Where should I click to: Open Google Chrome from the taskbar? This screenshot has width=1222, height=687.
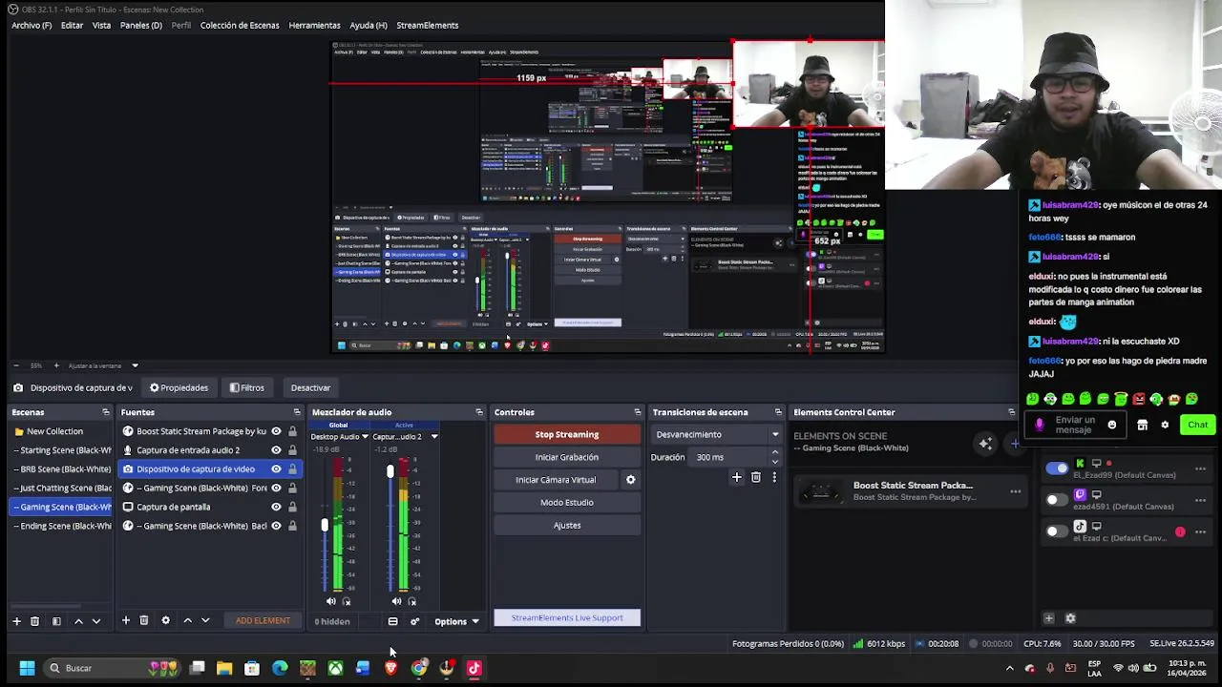tap(418, 668)
